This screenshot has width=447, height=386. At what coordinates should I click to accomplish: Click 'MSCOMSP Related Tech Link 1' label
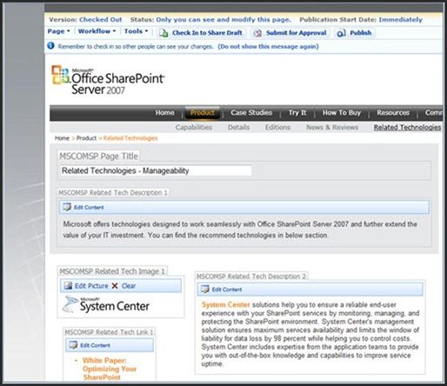(x=109, y=332)
